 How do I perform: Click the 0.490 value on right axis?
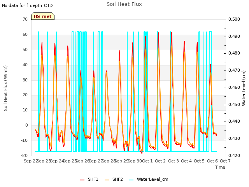point(234,36)
